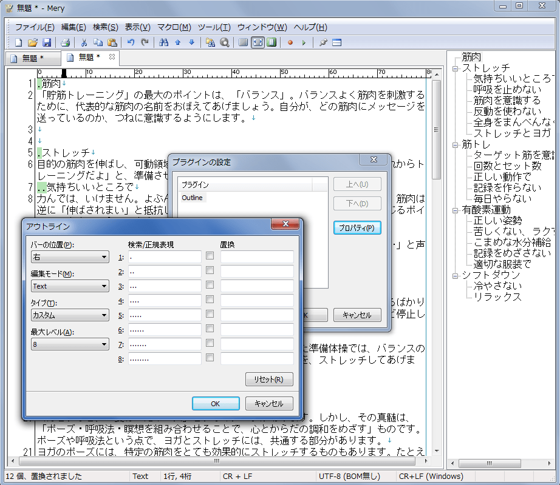Screen dimensions: 560x485
Task: Collapse the ストレッチ node in outline tree
Action: pos(454,69)
